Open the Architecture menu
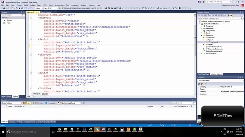Screen dimensions: 245x137 coord(59,5)
